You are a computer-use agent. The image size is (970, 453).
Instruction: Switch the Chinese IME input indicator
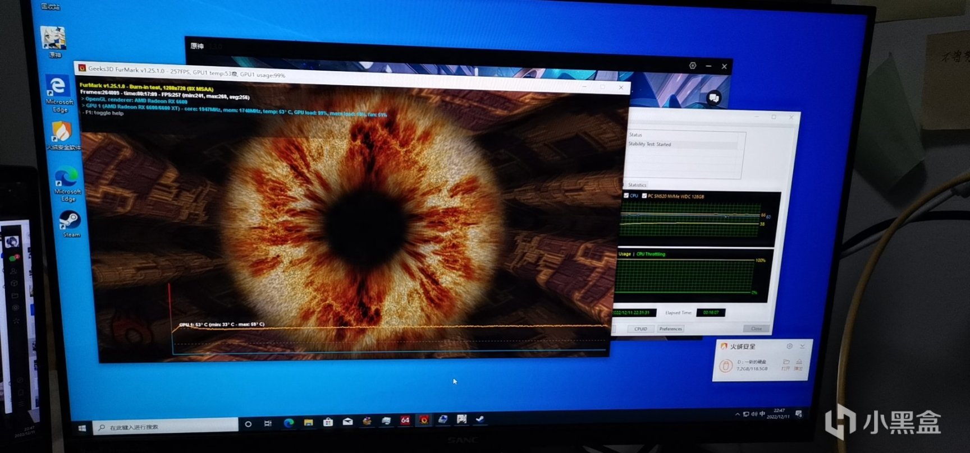point(762,414)
